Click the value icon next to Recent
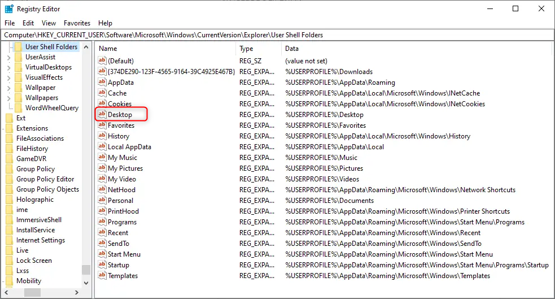 [x=102, y=232]
